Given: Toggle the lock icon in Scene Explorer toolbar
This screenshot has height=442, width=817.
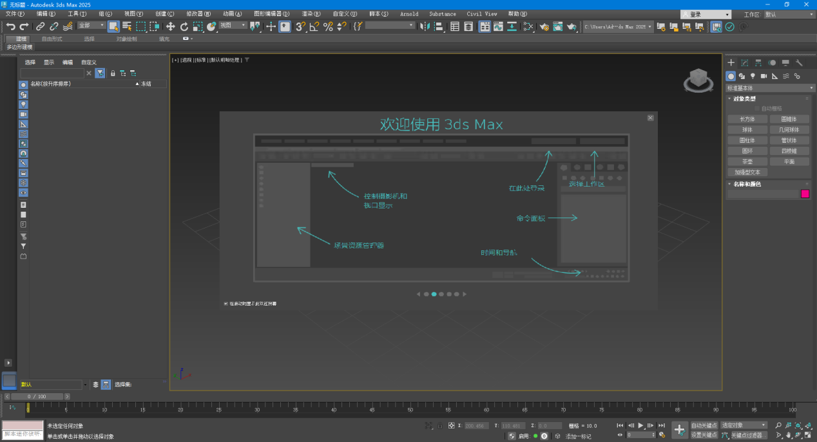Looking at the screenshot, I should tap(113, 73).
